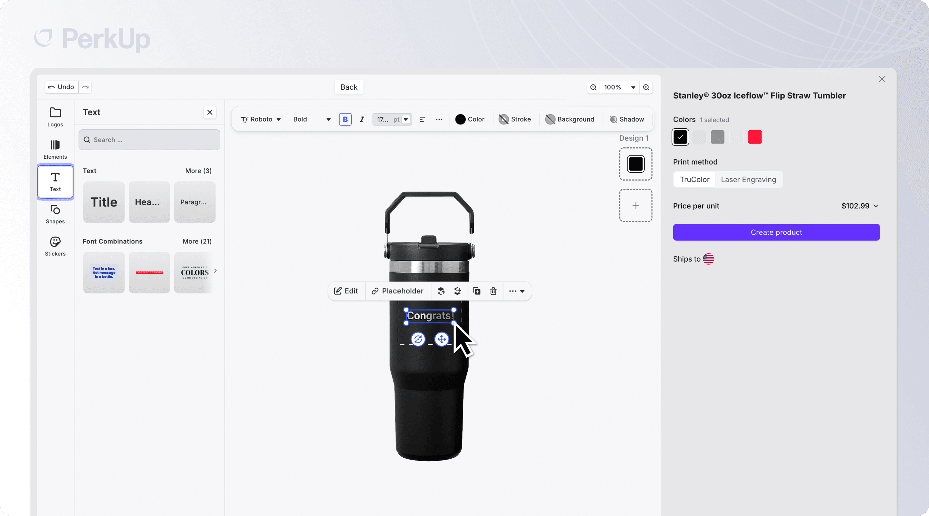929x516 pixels.
Task: Delete the selected Congrats text
Action: coord(493,291)
